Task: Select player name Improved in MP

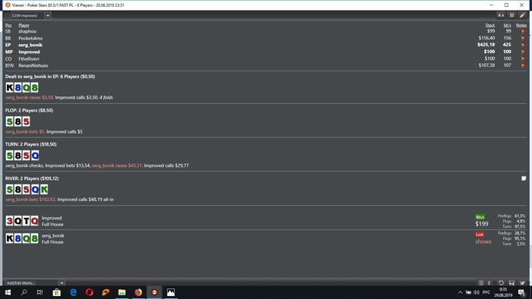Action: (29, 52)
